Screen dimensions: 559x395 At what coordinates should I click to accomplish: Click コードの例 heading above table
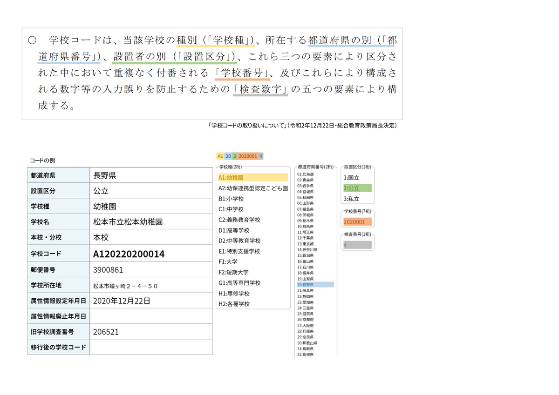pyautogui.click(x=42, y=161)
